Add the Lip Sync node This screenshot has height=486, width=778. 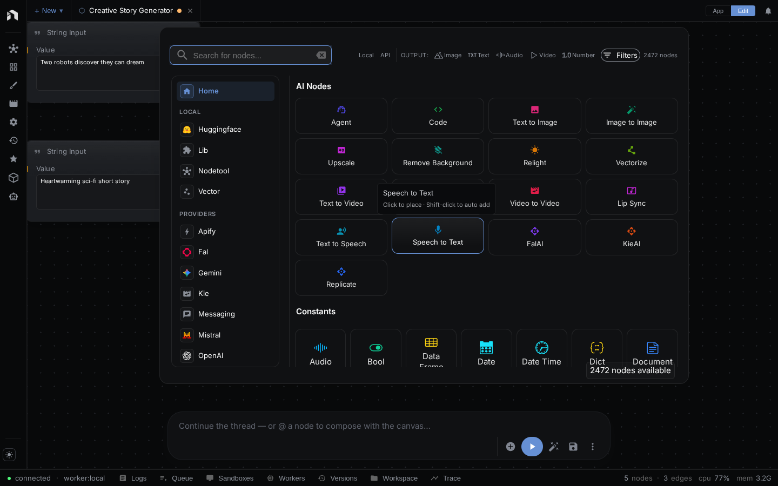[632, 197]
